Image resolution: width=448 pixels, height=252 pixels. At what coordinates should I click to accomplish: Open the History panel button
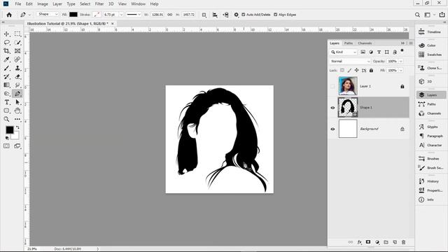[x=430, y=181]
